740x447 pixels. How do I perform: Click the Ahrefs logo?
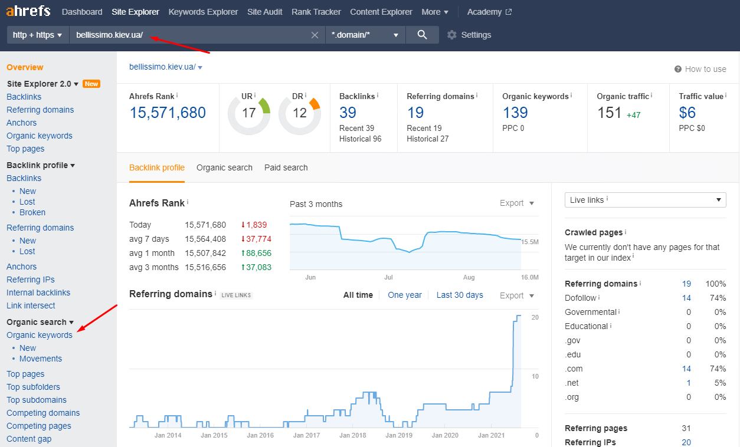click(28, 12)
